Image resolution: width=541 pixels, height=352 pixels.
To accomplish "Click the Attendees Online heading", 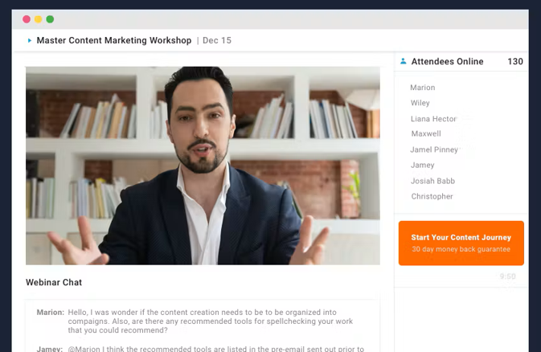I will coord(447,61).
